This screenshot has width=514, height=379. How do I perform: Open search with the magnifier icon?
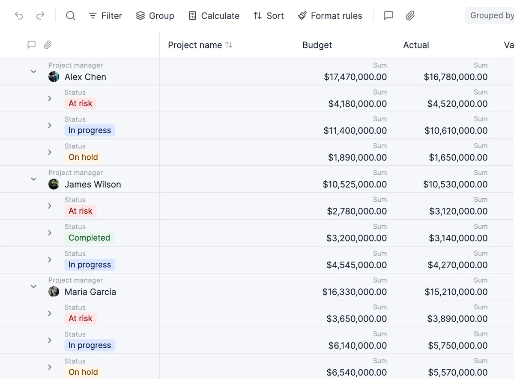click(71, 16)
